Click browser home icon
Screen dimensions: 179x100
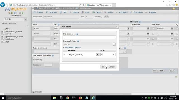[x=167, y=5]
